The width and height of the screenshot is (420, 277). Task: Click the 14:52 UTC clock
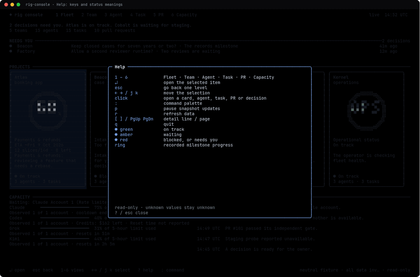(x=396, y=15)
